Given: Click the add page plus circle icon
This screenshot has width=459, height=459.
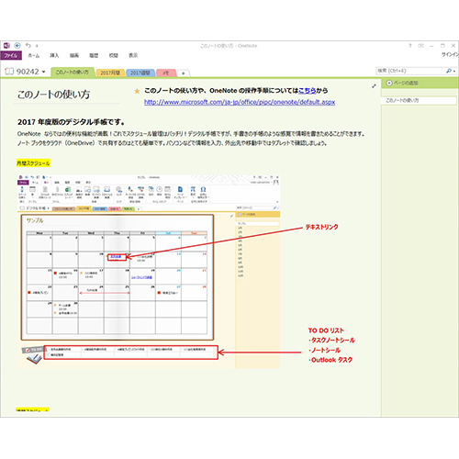Looking at the screenshot, I should pyautogui.click(x=389, y=83).
